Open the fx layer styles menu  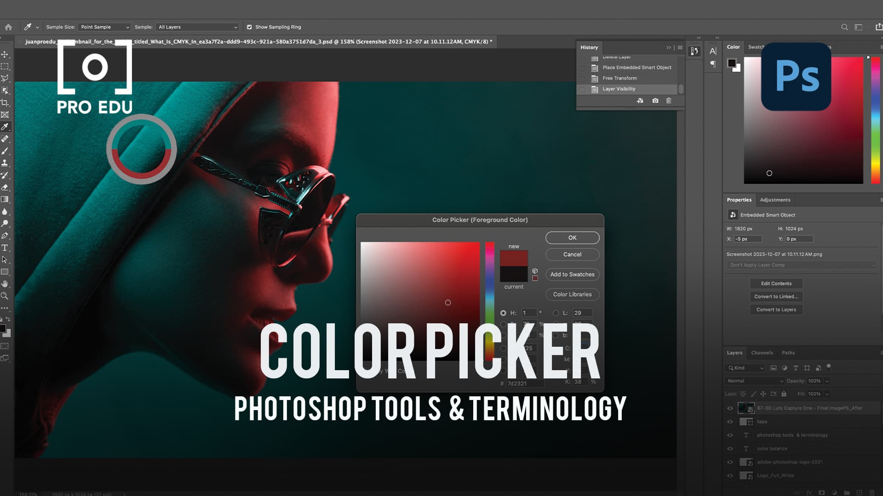coord(809,493)
